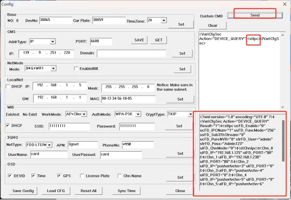Click the Send custom command button

click(255, 15)
